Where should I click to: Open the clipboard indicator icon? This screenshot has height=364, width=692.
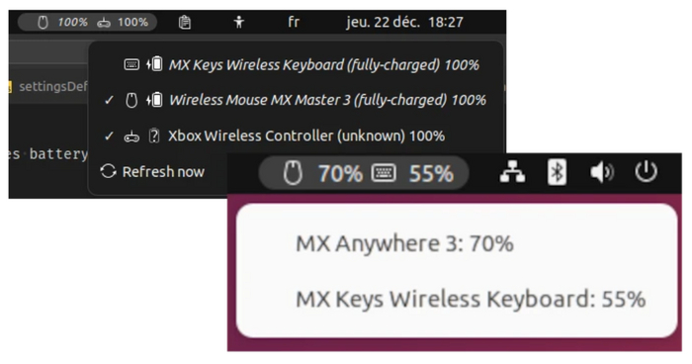coord(185,22)
